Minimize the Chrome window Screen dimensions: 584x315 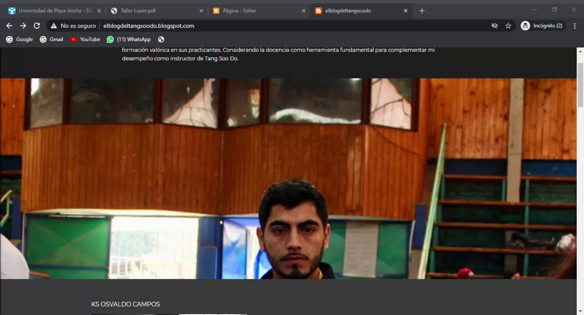click(535, 10)
